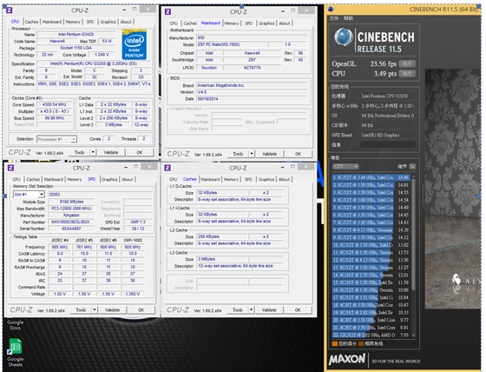Click the Module Size 8192 MBytes field
Image resolution: width=486 pixels, height=372 pixels.
click(71, 202)
